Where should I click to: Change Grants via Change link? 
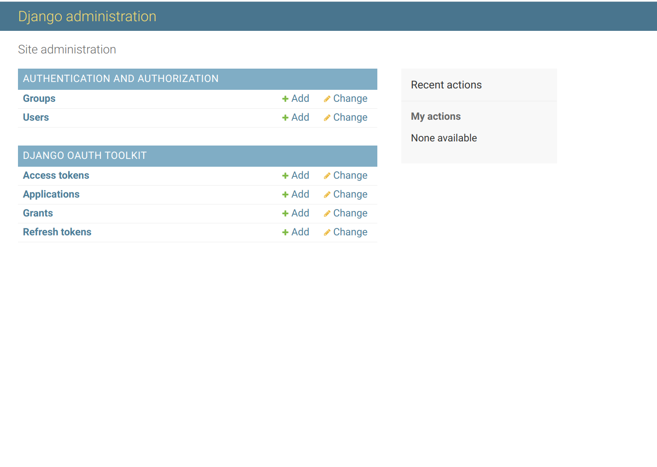point(350,213)
